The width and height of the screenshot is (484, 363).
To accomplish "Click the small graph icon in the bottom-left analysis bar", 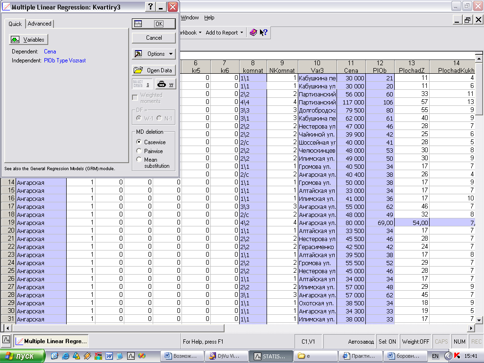I will tap(6, 340).
